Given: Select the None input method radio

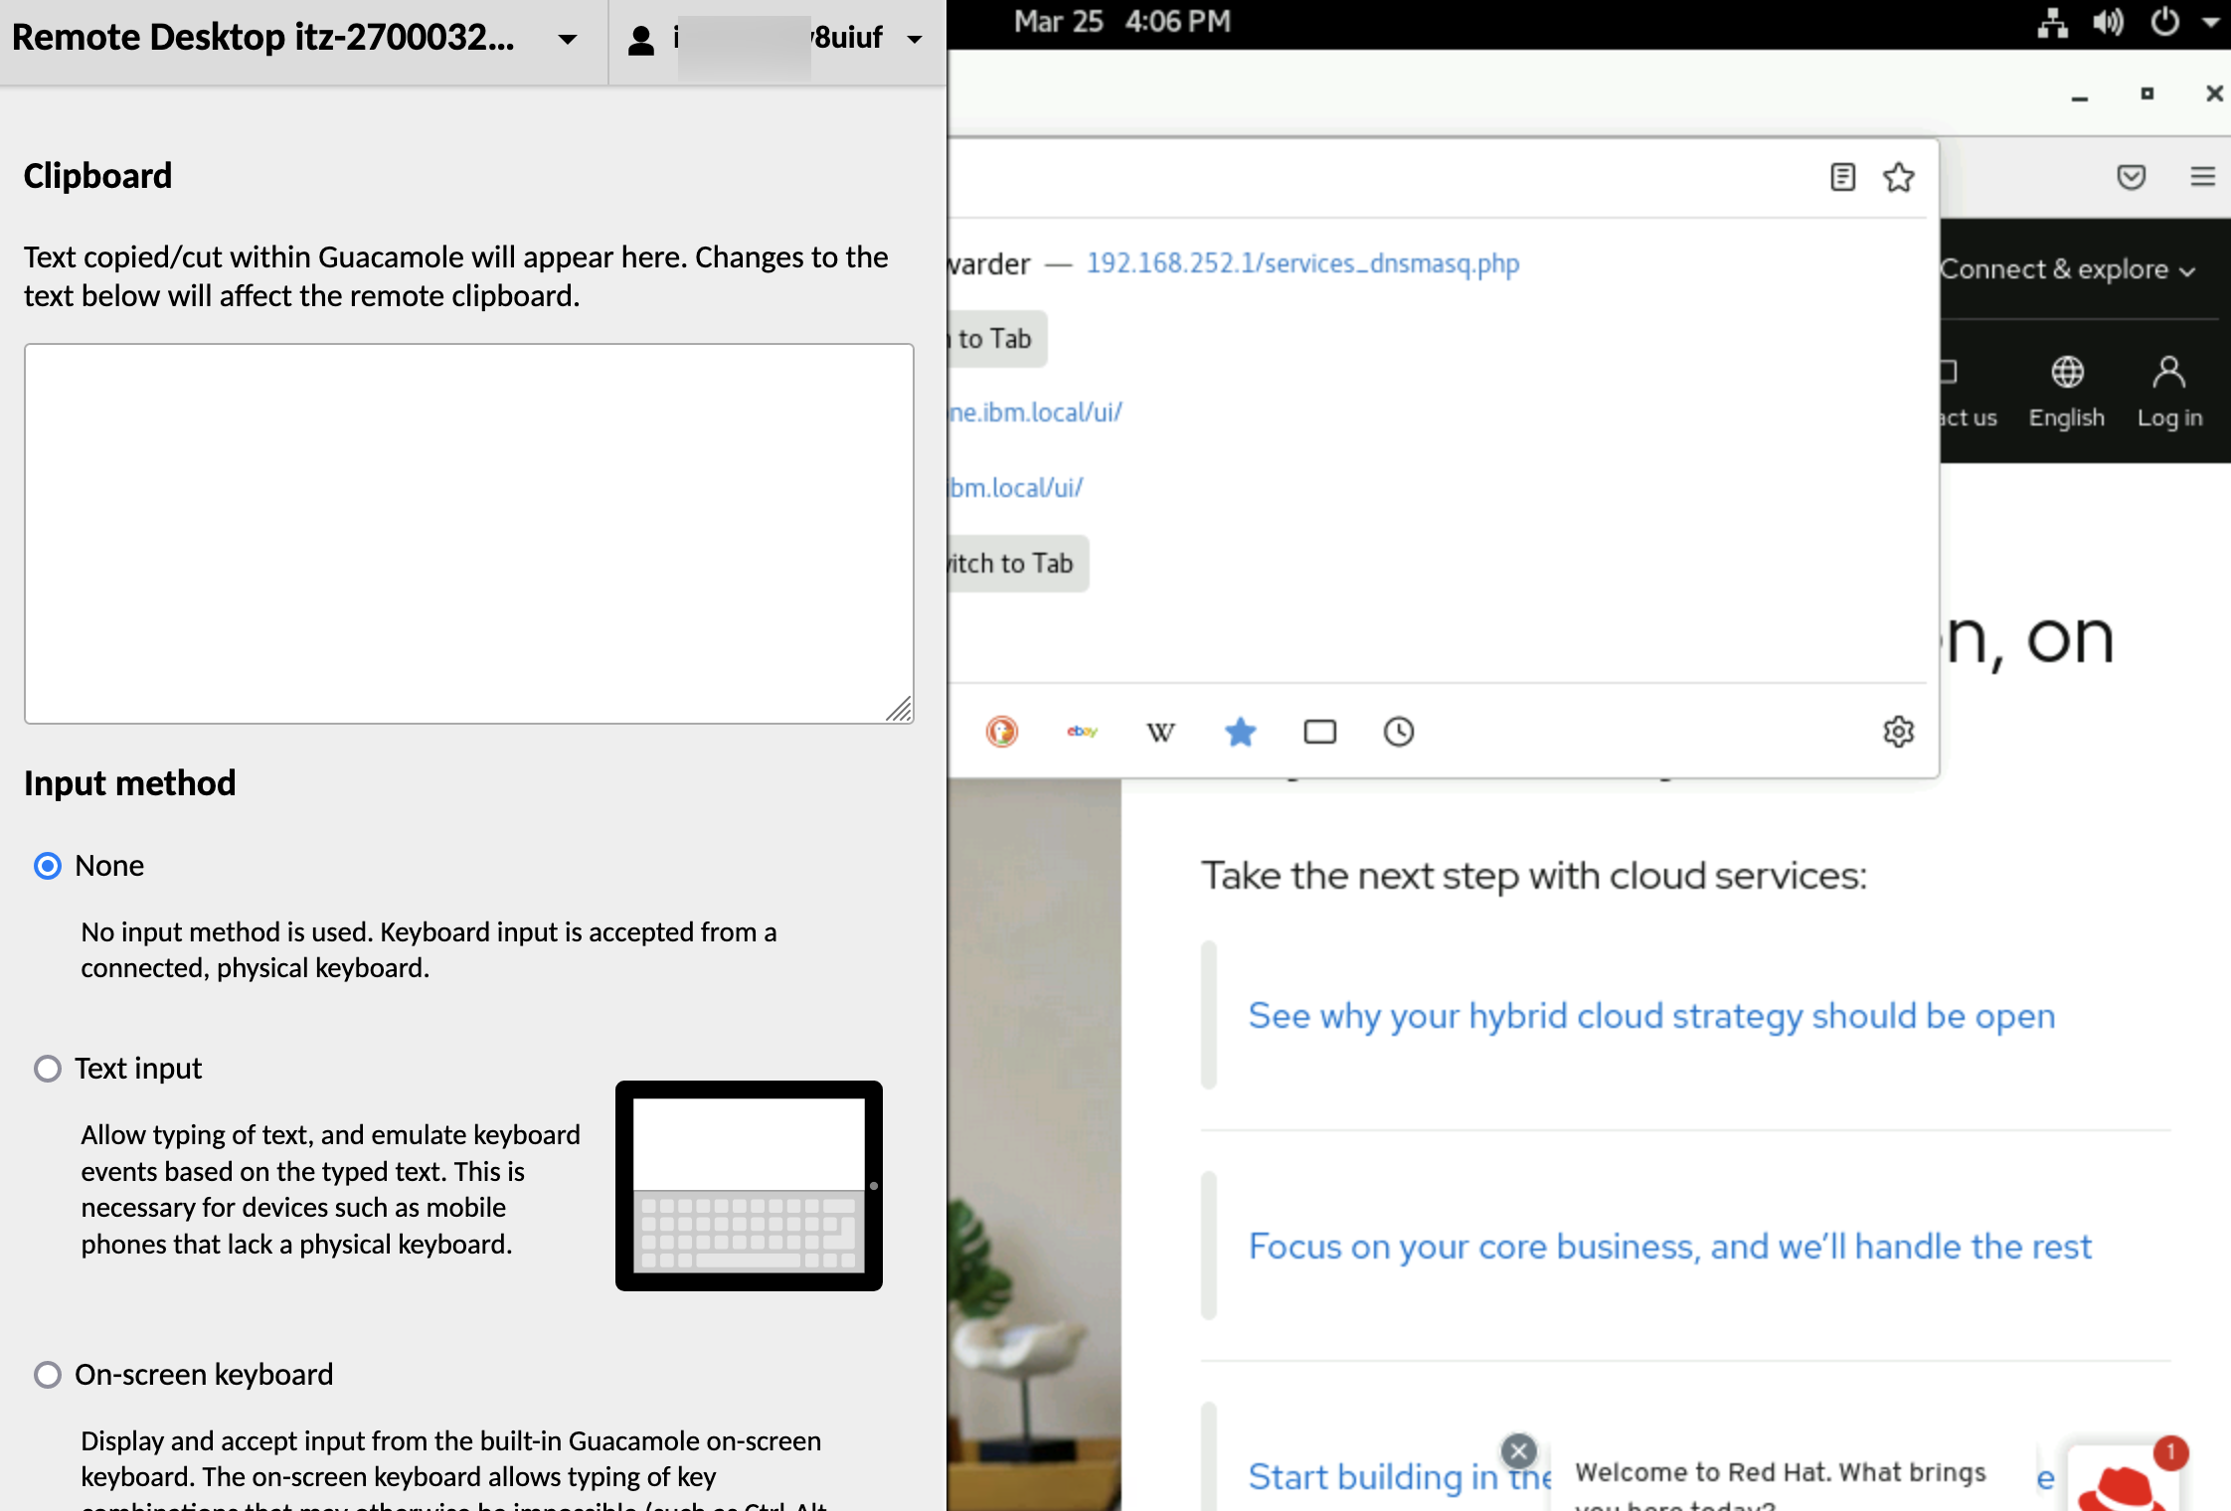Looking at the screenshot, I should point(48,866).
